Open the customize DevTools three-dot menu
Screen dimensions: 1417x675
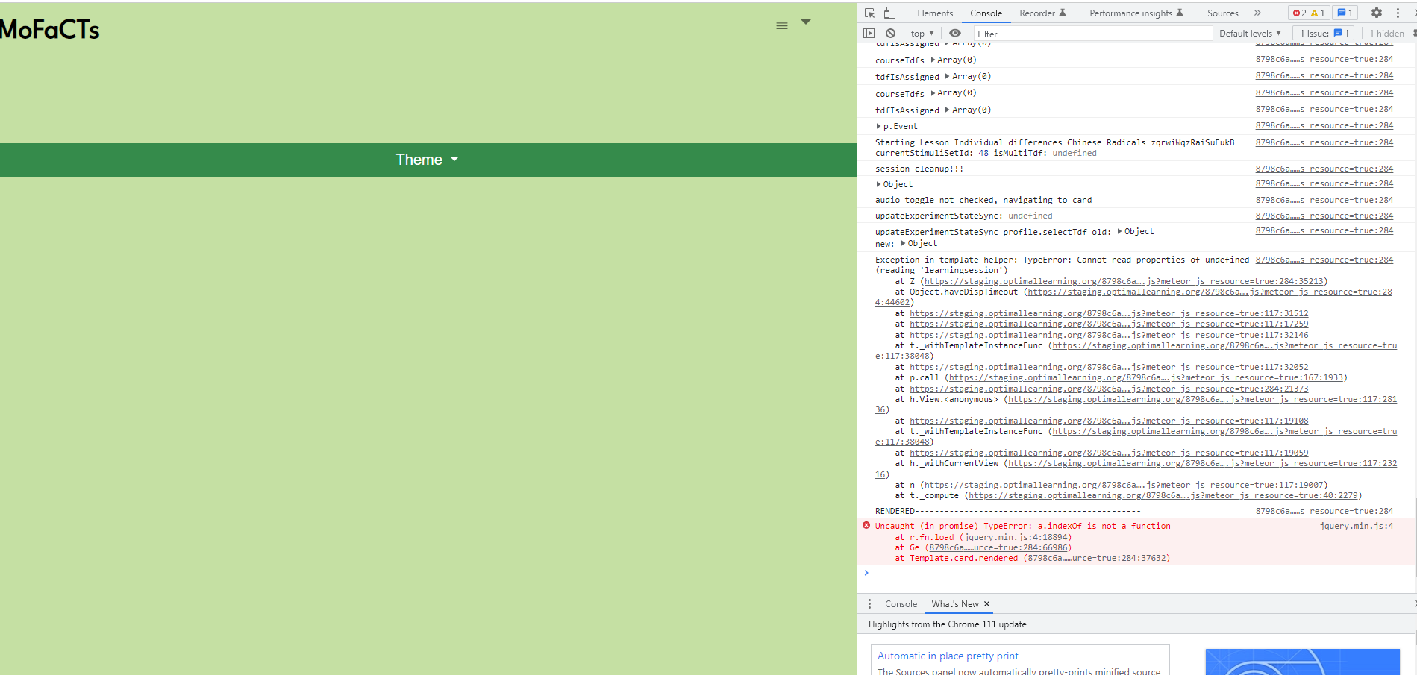[x=1397, y=13]
